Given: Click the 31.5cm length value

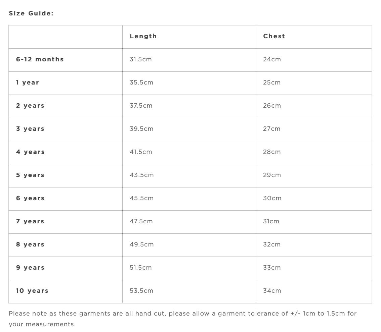Looking at the screenshot, I should tap(140, 59).
